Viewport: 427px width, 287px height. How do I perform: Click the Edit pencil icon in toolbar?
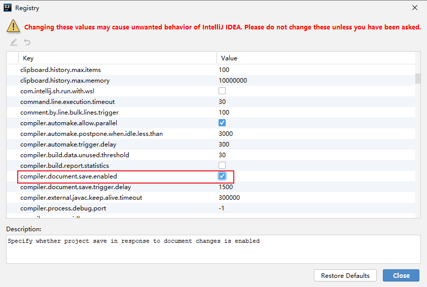tap(14, 43)
